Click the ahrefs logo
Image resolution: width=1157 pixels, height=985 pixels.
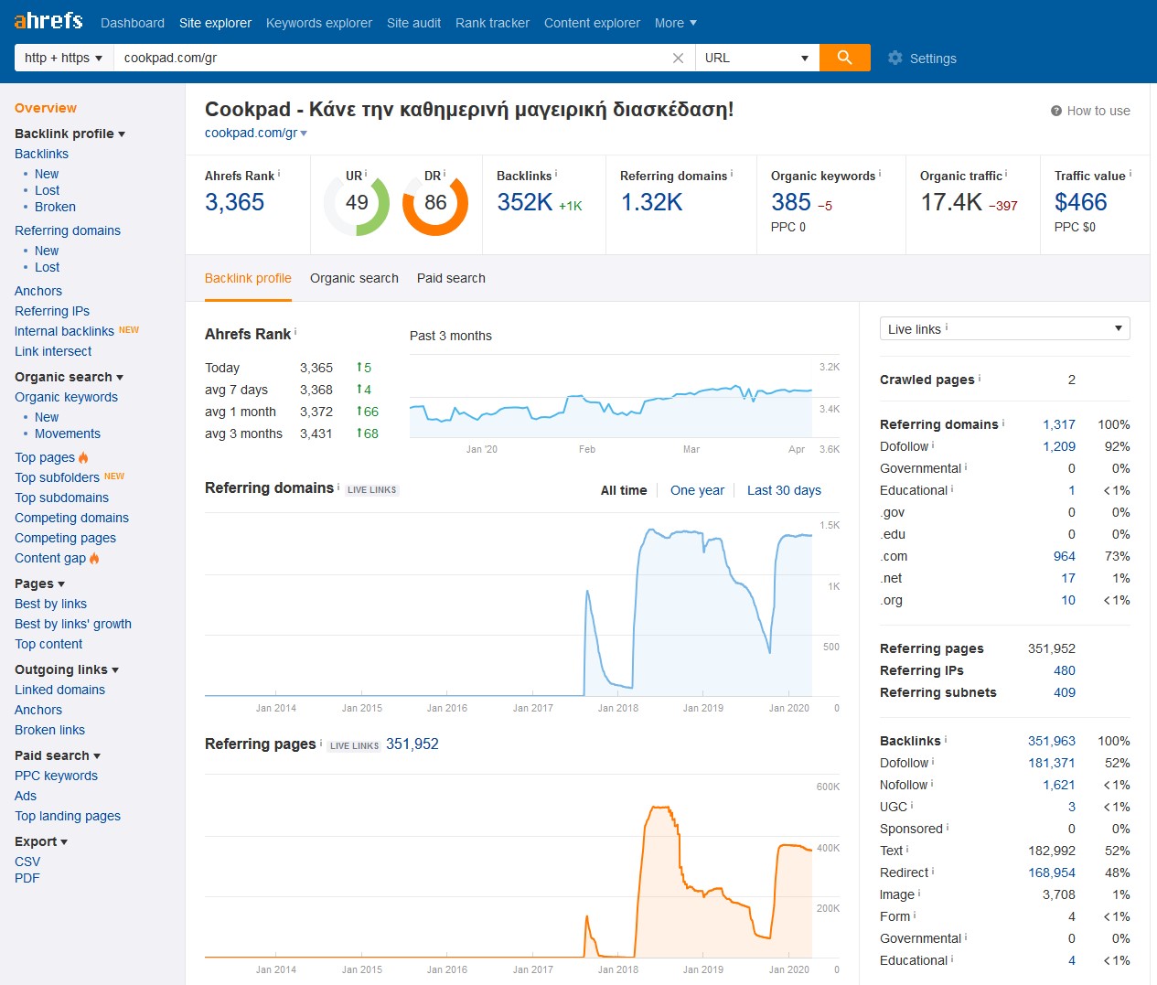[x=48, y=21]
